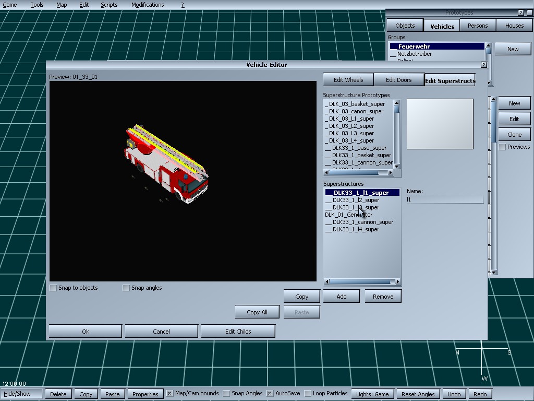This screenshot has height=401, width=534.
Task: Open the Hide/Show selector in bottom bar
Action: (x=22, y=394)
